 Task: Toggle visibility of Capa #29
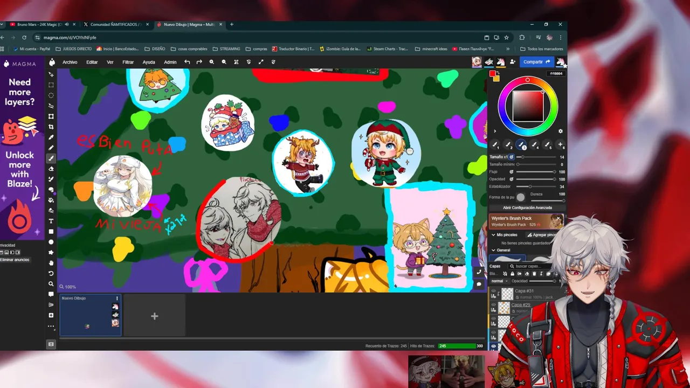click(x=493, y=305)
